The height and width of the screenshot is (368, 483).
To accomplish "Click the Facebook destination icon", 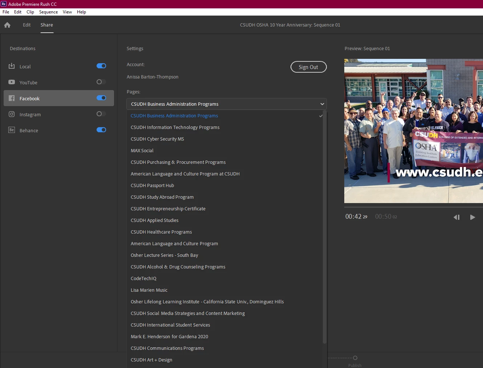I will pyautogui.click(x=12, y=98).
